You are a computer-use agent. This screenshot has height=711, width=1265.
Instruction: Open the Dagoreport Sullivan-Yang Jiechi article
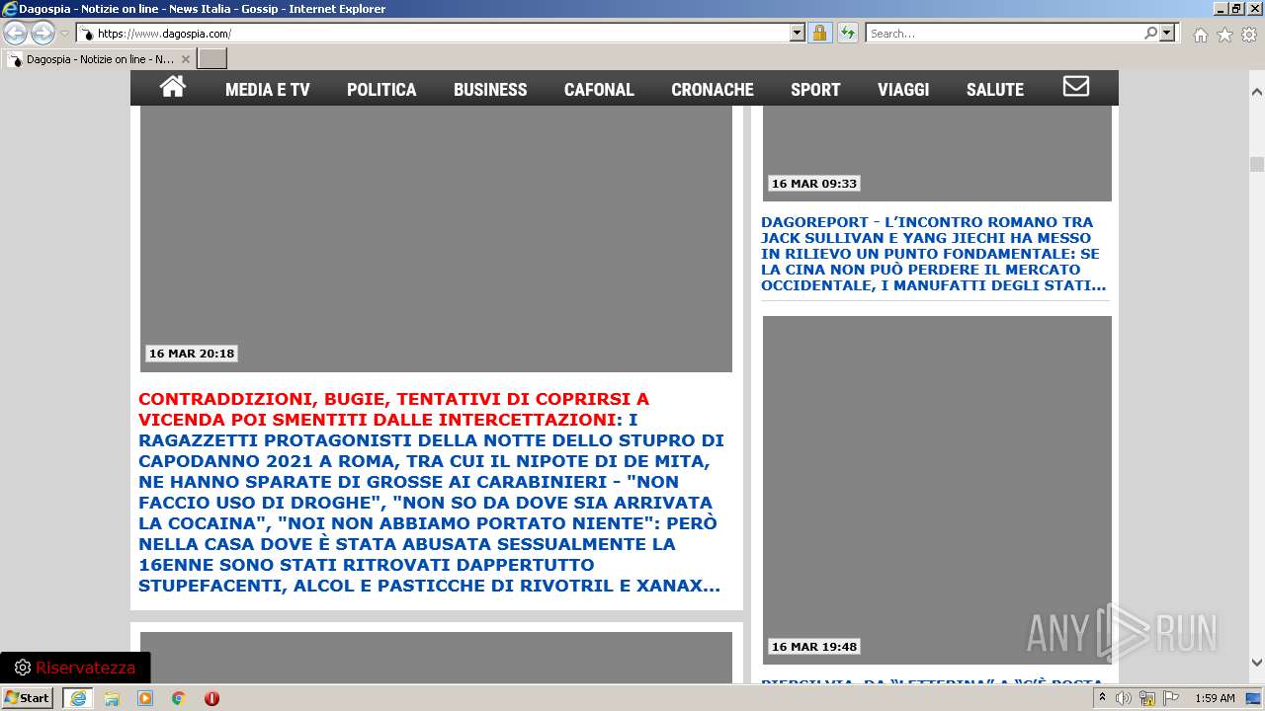[x=934, y=254]
